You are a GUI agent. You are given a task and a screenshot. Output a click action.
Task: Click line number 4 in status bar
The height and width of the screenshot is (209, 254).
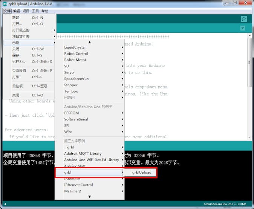(5, 204)
